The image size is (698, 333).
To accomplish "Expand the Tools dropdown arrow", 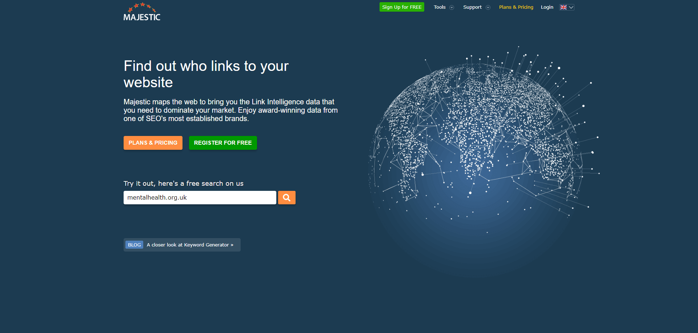I will (452, 7).
